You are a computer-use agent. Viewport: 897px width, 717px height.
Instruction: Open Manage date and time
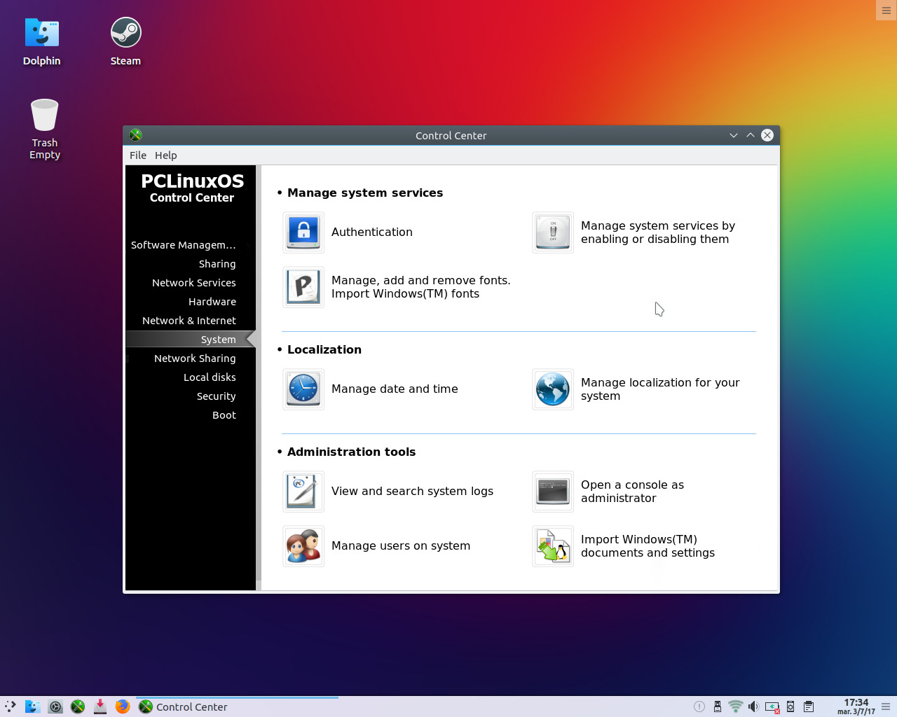[x=395, y=389]
